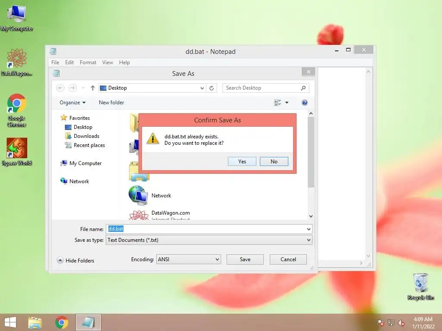
Task: Go forward in Save As navigation
Action: coord(73,88)
